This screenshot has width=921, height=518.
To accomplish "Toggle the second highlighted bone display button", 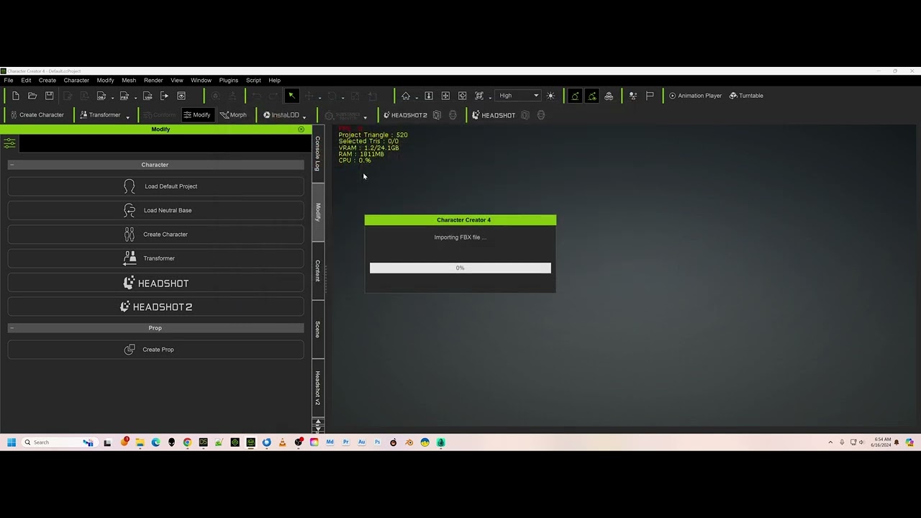I will [x=591, y=96].
